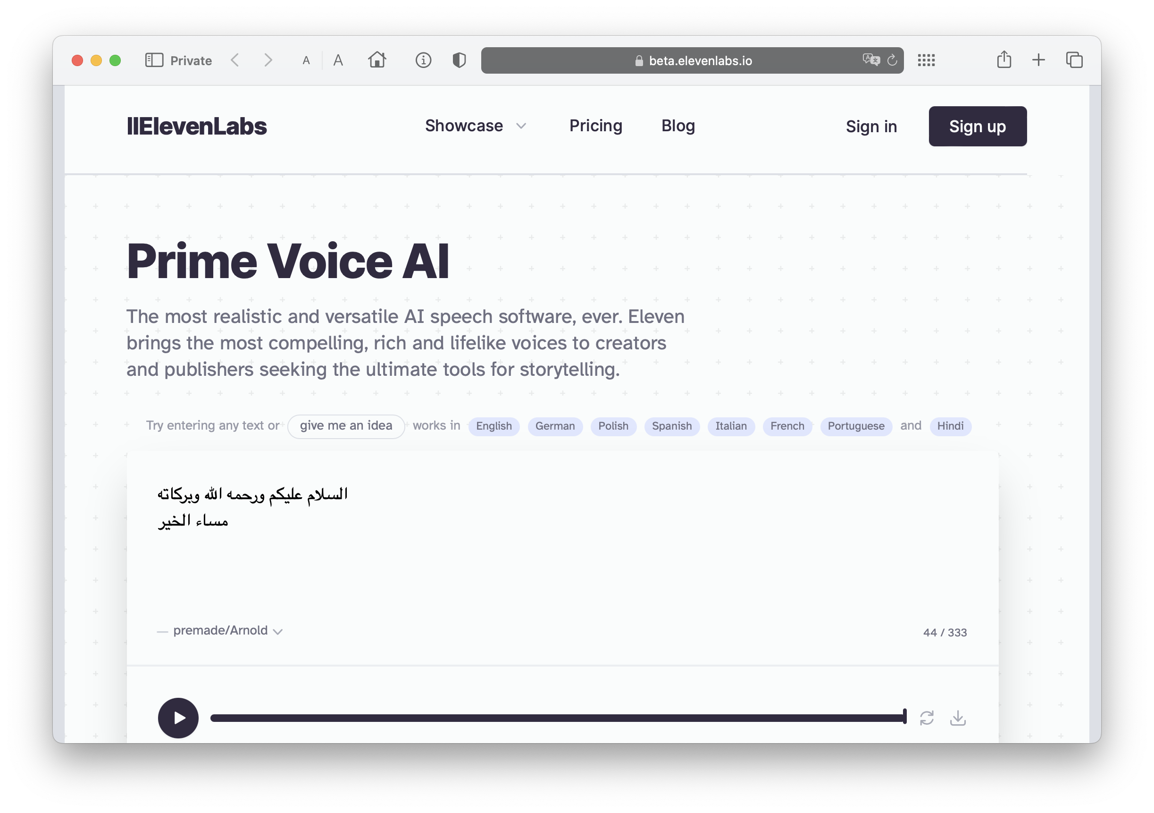This screenshot has height=813, width=1154.
Task: Open the privacy shield report icon
Action: coord(459,60)
